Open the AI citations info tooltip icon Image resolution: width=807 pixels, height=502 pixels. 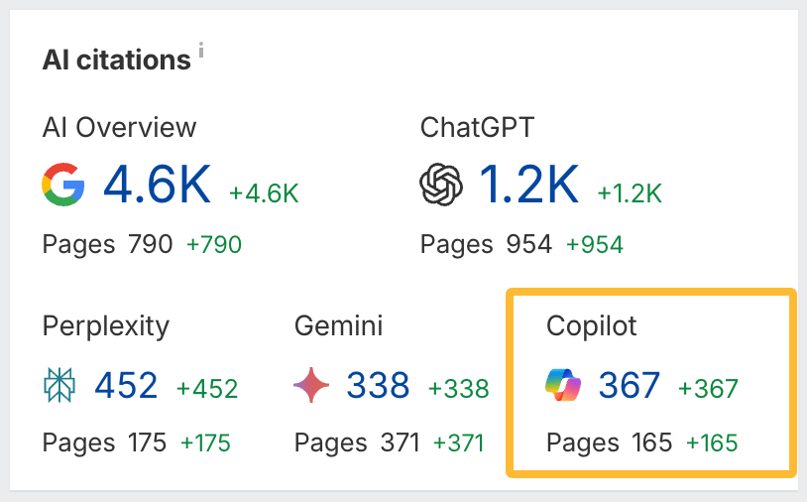(x=200, y=53)
